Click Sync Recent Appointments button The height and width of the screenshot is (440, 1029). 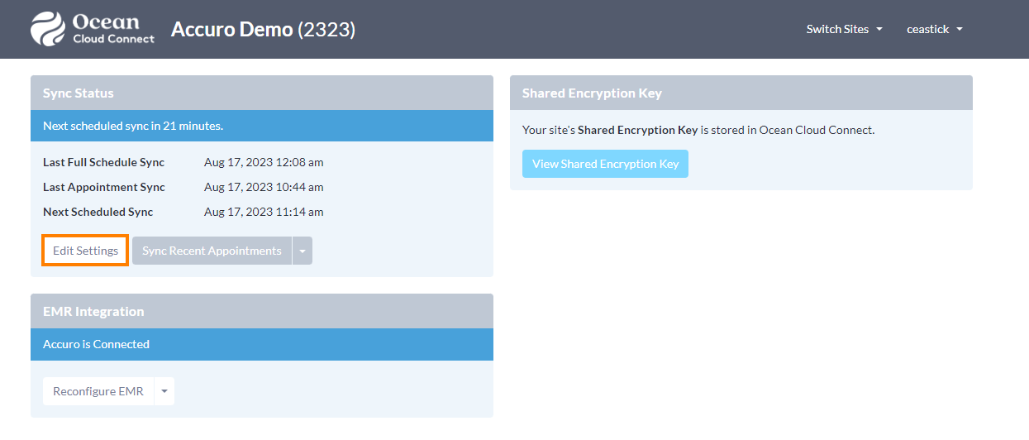click(x=212, y=251)
